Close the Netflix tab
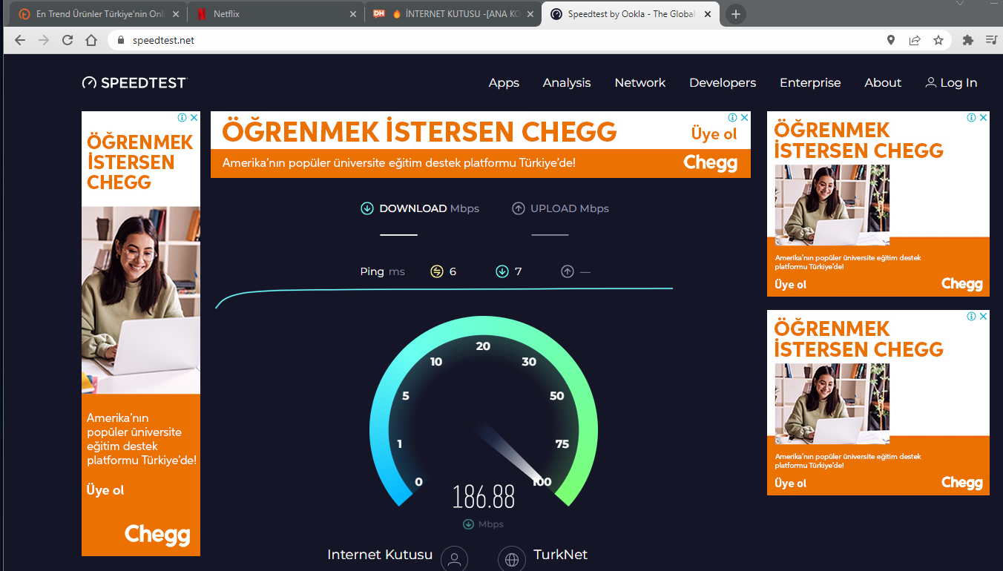This screenshot has height=571, width=1003. (x=354, y=14)
